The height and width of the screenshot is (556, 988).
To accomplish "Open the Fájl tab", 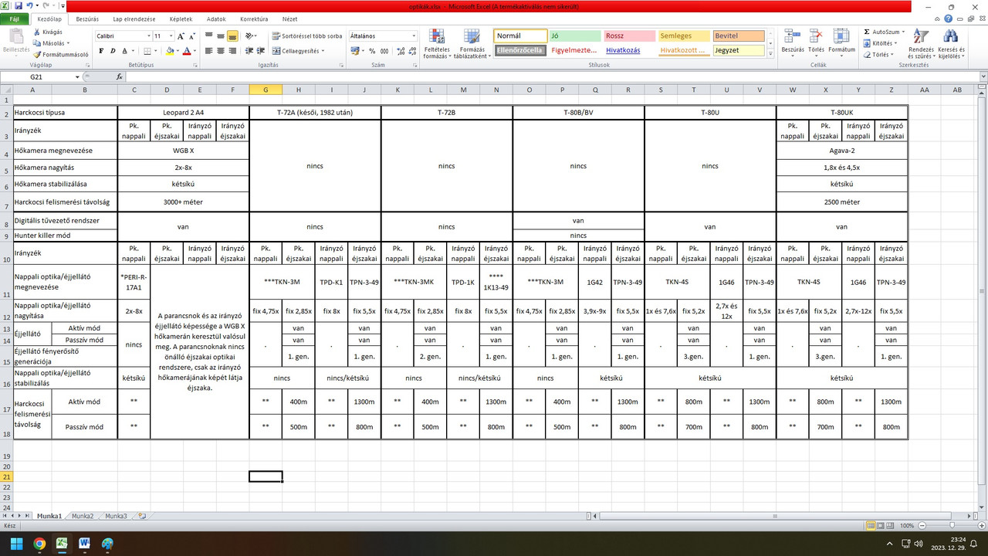I will pos(15,19).
